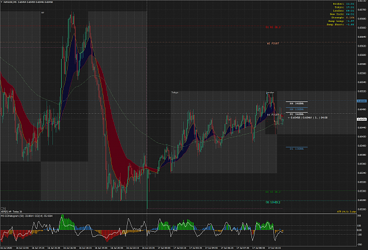Image resolution: width=368 pixels, height=250 pixels.
Task: Click the -350 level on CCI scale
Action: tap(359, 245)
